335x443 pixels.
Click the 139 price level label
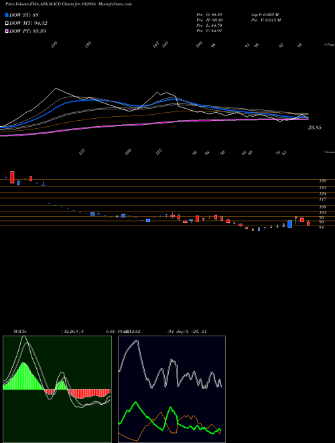[322, 181]
